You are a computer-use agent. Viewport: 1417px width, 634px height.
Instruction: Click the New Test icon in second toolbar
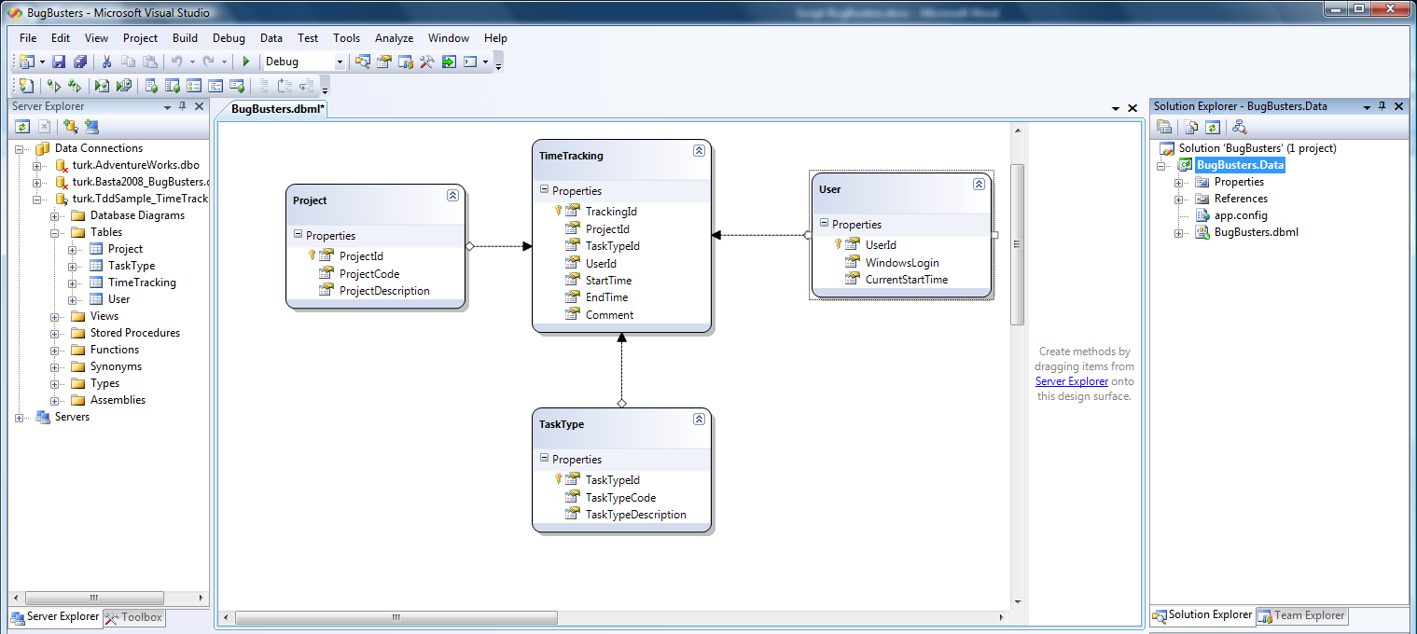tap(26, 86)
